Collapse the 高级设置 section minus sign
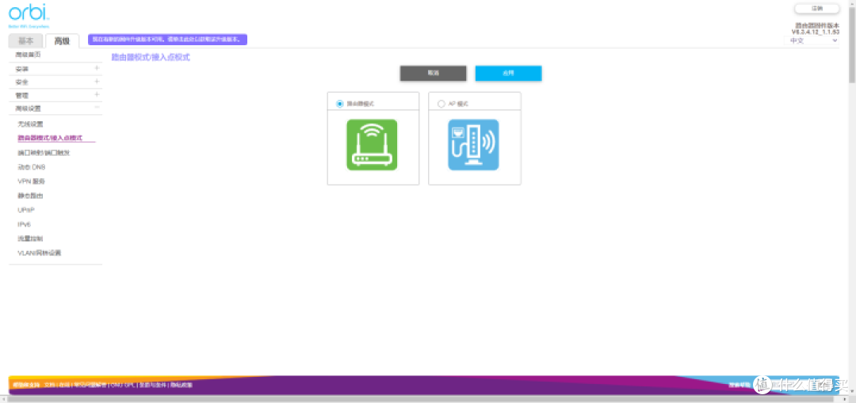The width and height of the screenshot is (856, 403). click(x=97, y=108)
